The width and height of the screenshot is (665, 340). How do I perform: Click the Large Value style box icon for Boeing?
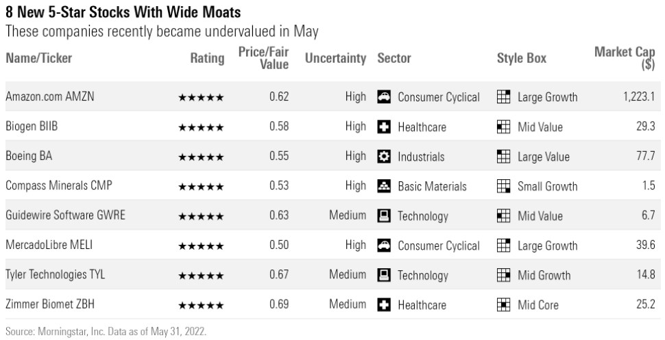(503, 157)
